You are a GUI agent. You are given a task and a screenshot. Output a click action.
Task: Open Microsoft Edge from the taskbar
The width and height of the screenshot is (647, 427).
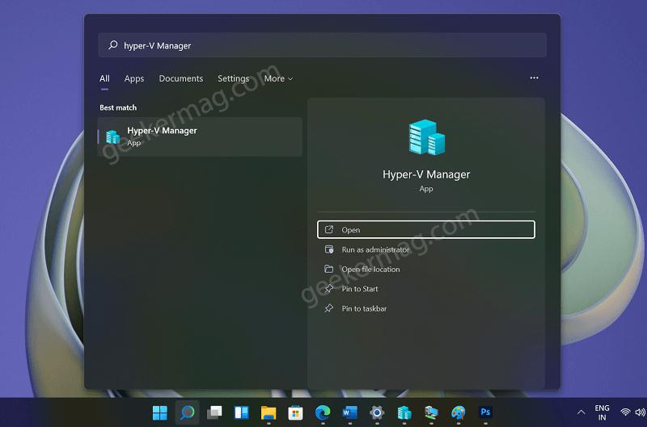point(323,412)
